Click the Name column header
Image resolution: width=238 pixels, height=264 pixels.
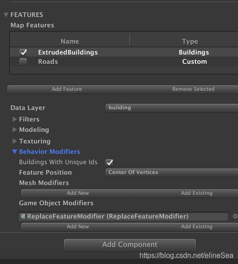[70, 41]
